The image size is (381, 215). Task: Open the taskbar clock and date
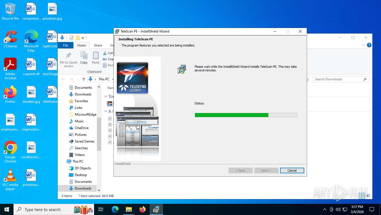(x=357, y=209)
